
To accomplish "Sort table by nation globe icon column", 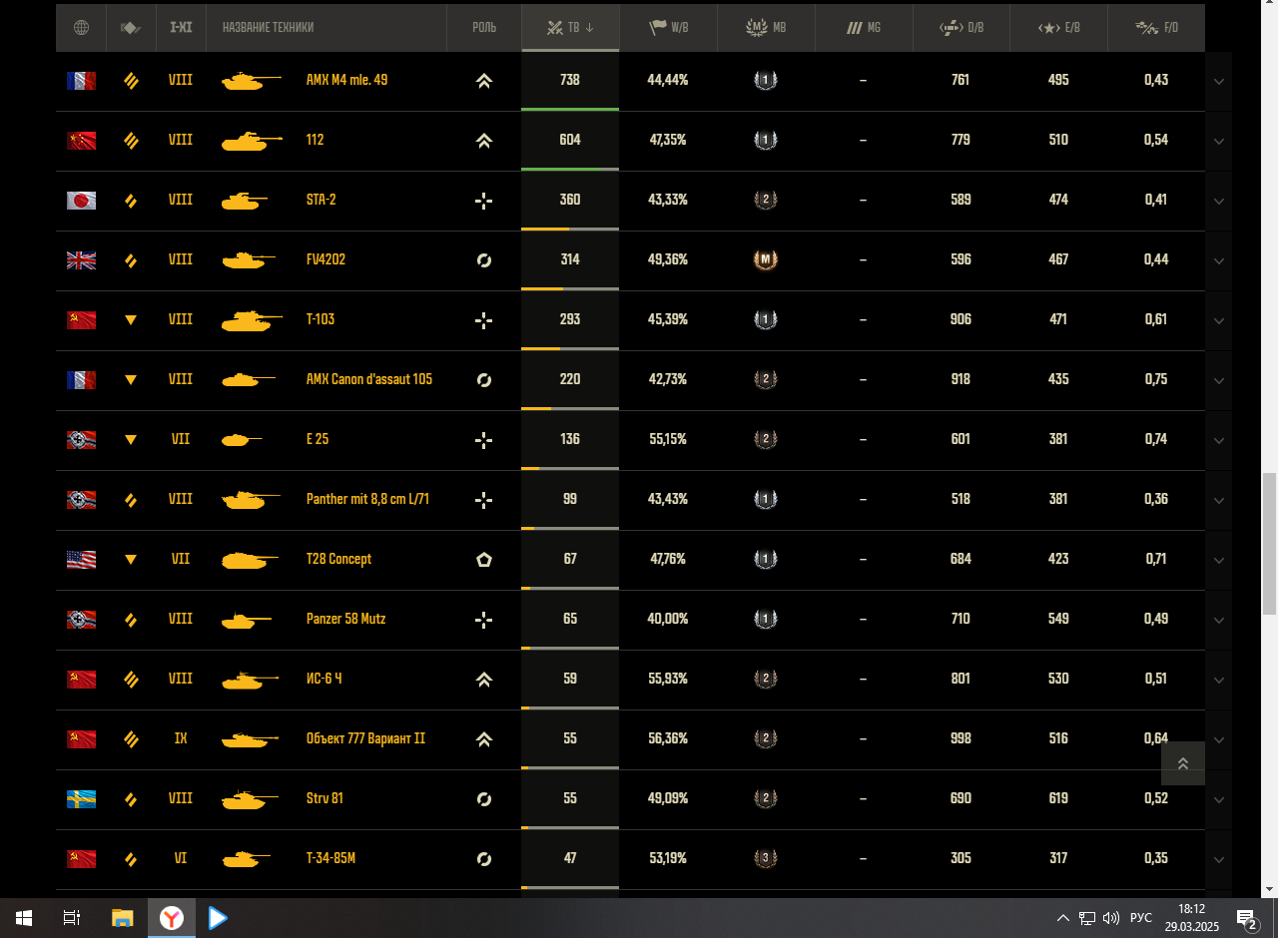I will (82, 28).
